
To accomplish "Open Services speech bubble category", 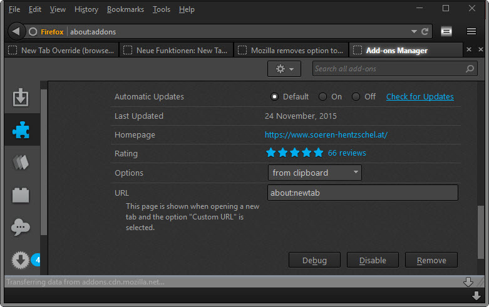I will click(x=21, y=228).
